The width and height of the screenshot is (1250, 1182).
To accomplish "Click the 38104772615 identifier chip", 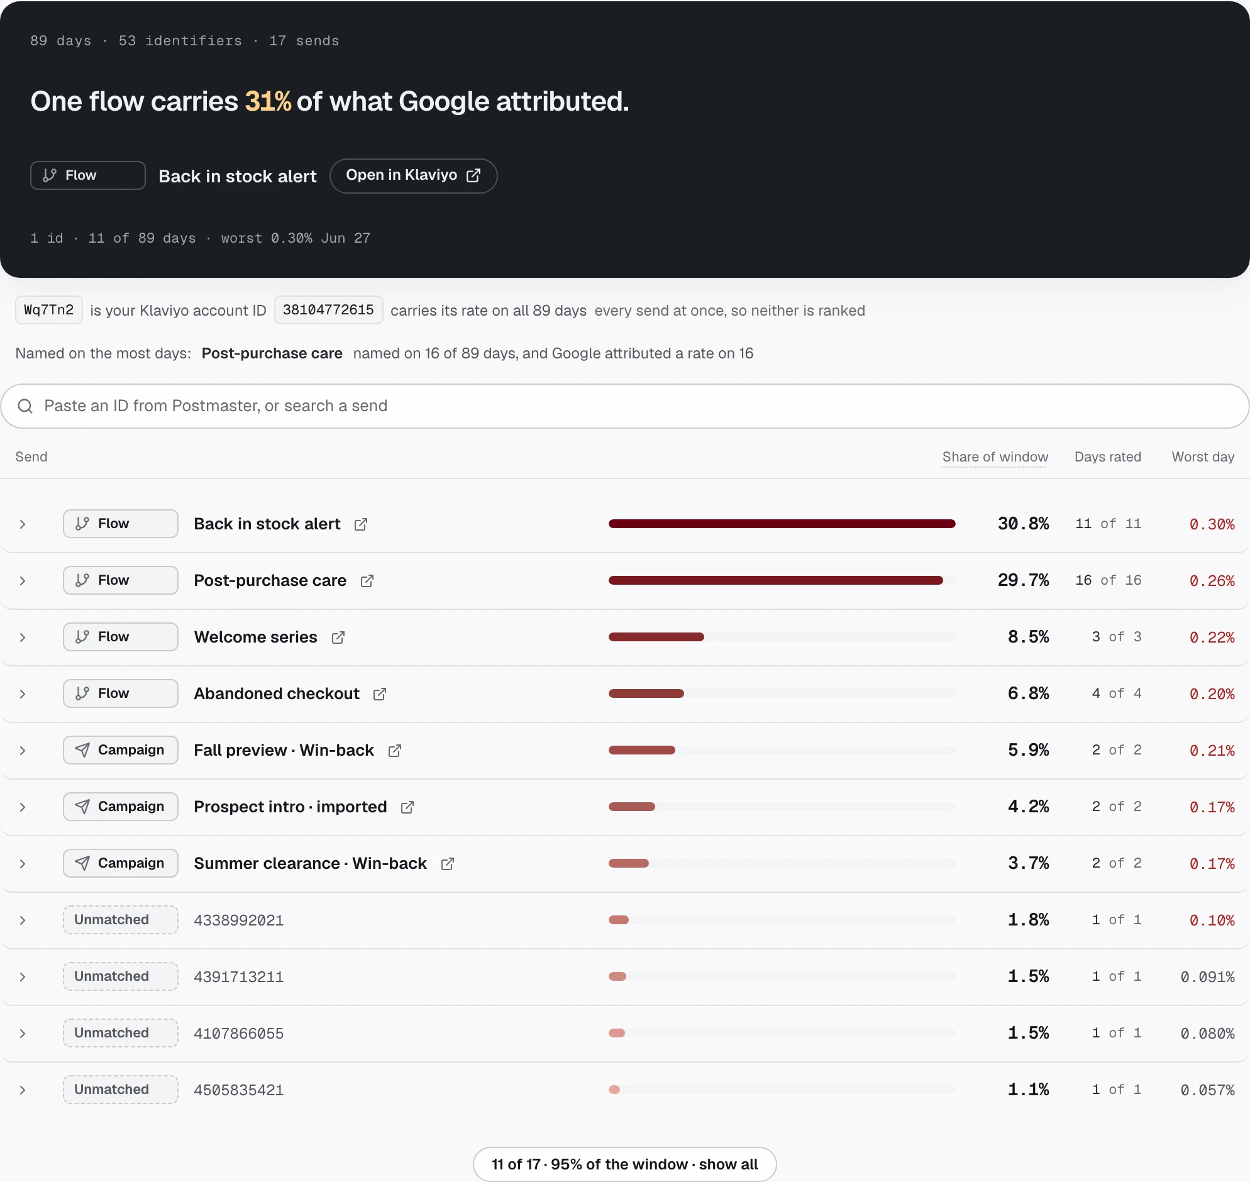I will [328, 310].
